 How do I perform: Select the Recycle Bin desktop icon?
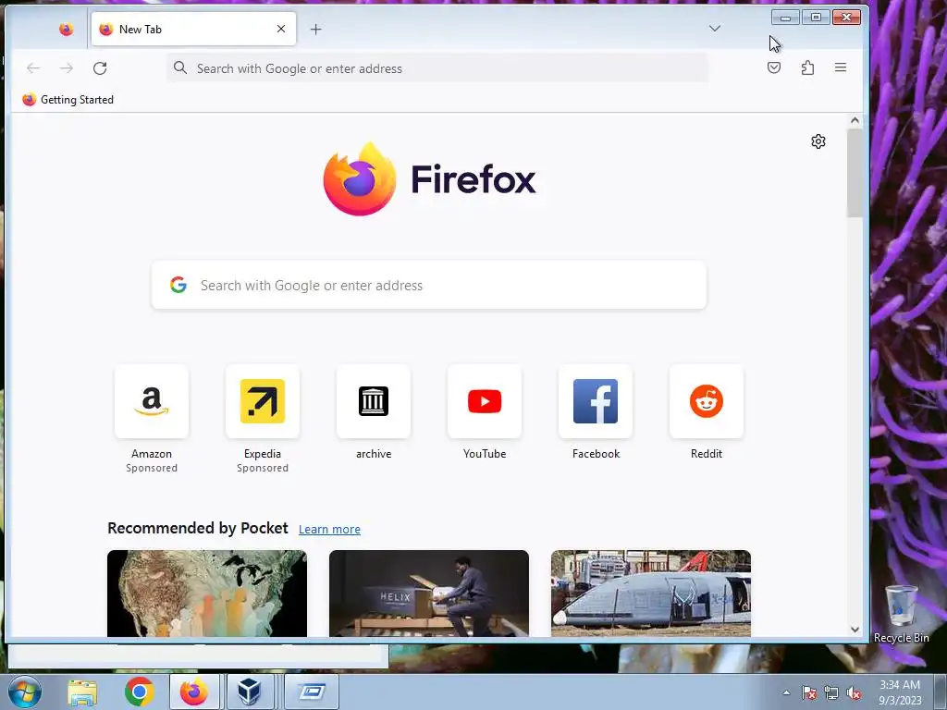pyautogui.click(x=901, y=614)
